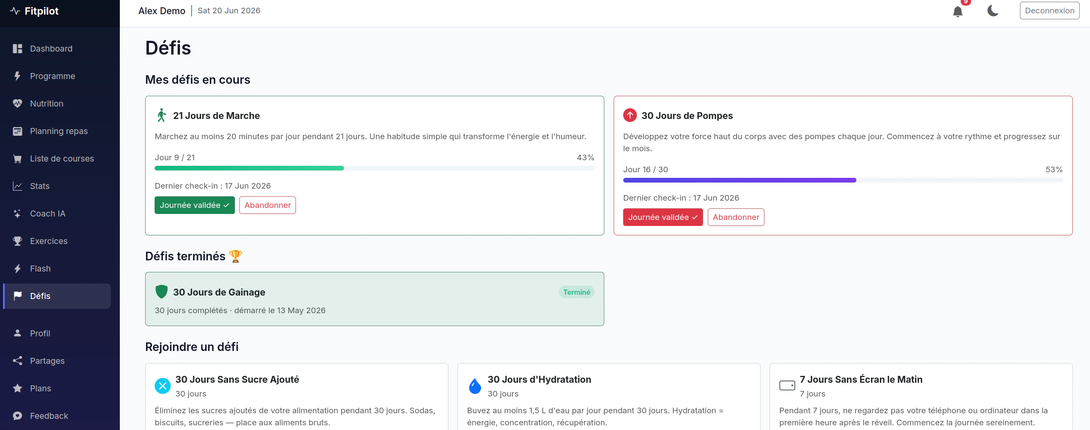Open the 7 Jours Sans Écran le Matin title
The image size is (1090, 430).
click(861, 379)
